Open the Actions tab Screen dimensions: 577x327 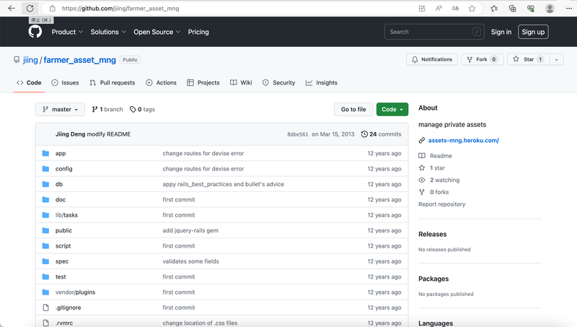click(161, 83)
